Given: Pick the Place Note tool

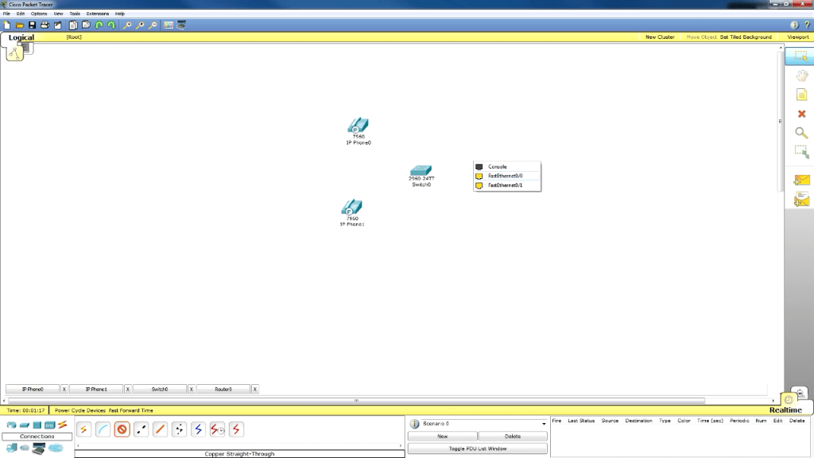Looking at the screenshot, I should (801, 95).
